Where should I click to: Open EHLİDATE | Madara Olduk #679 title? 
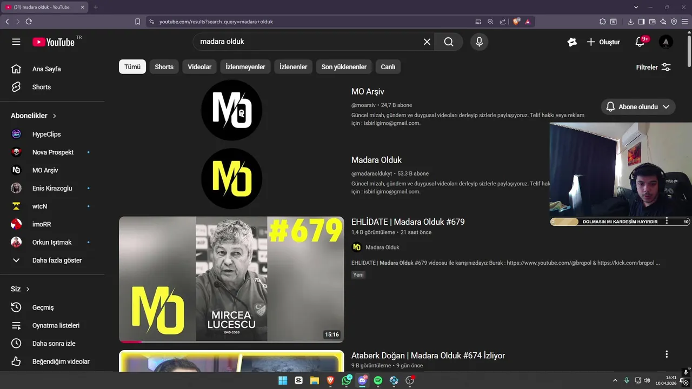(x=408, y=222)
